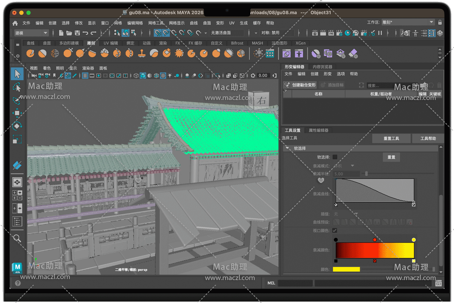Click the 创建融合变形 button

(300, 85)
